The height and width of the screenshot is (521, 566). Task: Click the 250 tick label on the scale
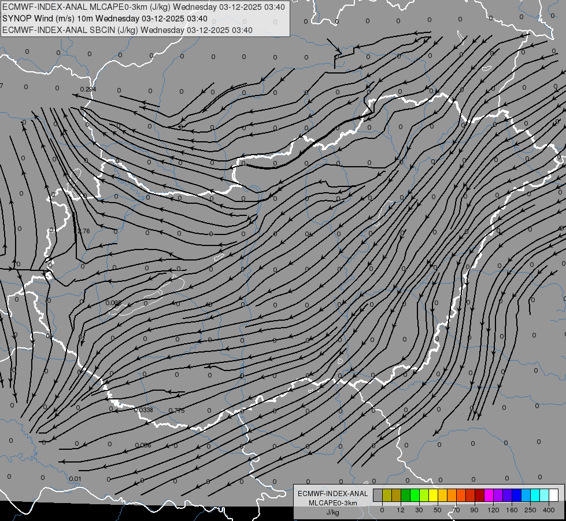coord(530,510)
